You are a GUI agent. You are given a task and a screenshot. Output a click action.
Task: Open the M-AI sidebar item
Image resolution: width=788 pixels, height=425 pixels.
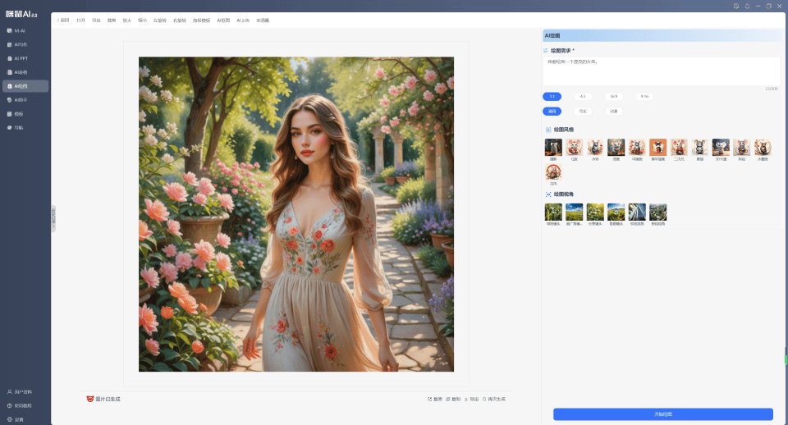click(x=21, y=30)
